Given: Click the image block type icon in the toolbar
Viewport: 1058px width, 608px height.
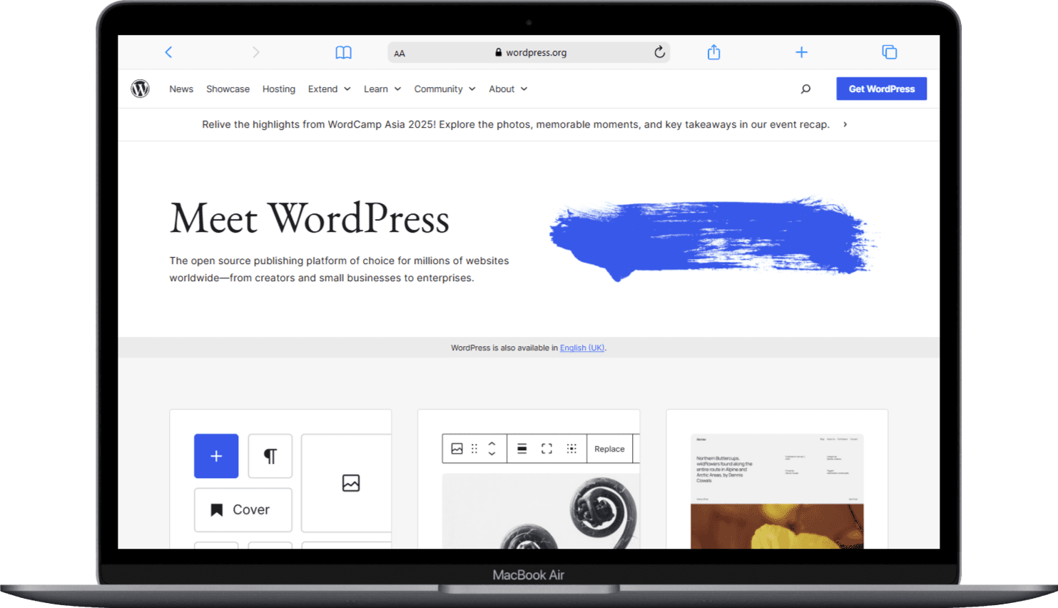Looking at the screenshot, I should [x=457, y=449].
